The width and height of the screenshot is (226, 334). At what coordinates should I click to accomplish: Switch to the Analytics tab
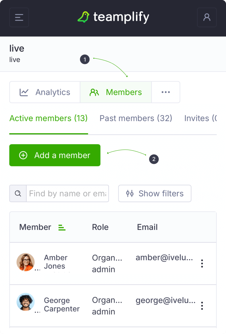[x=45, y=92]
